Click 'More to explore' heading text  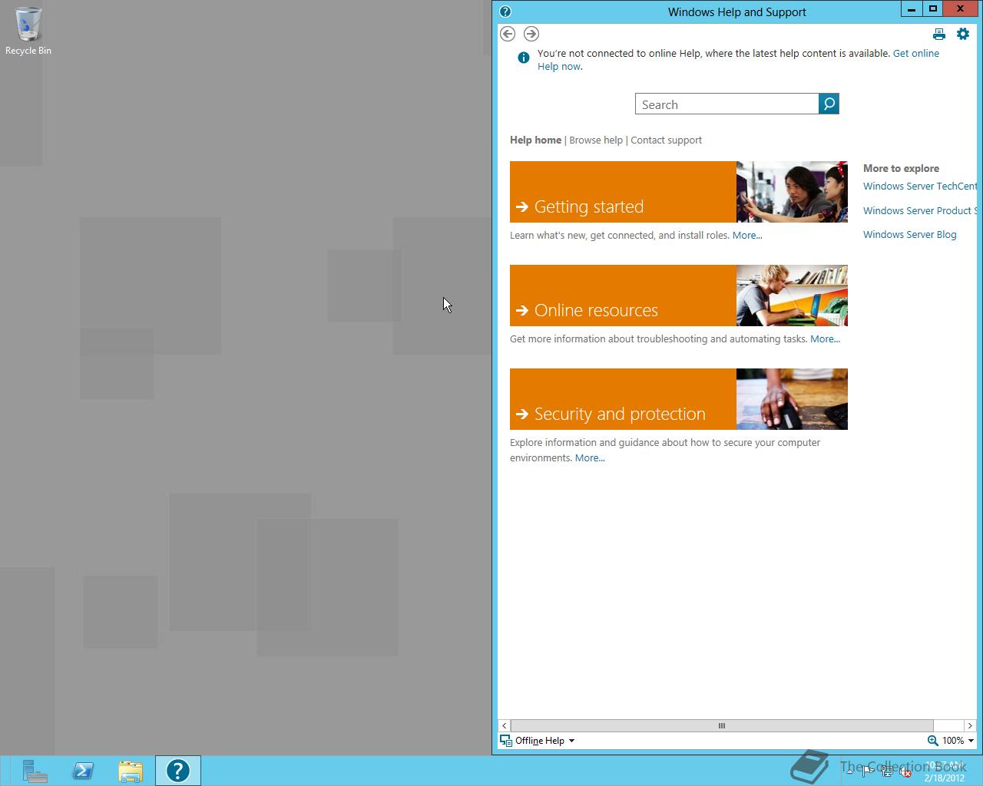click(901, 168)
